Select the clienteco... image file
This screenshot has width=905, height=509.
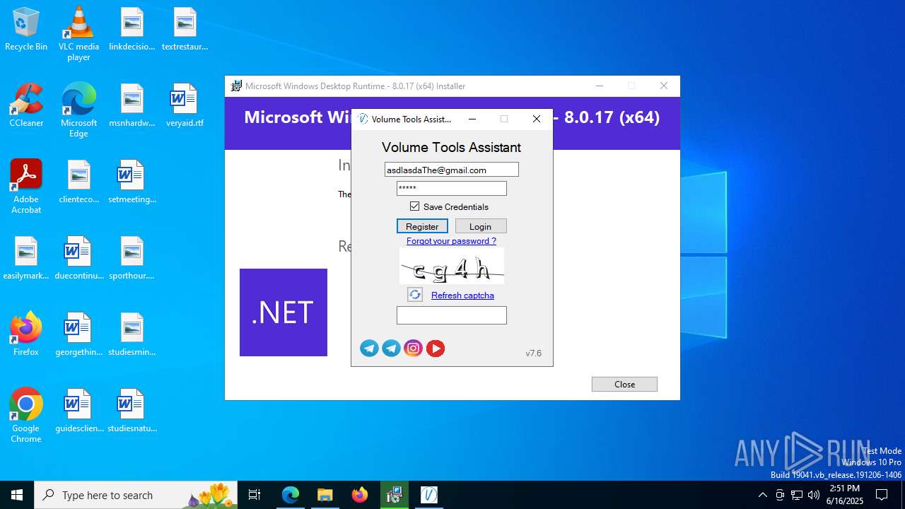point(78,182)
